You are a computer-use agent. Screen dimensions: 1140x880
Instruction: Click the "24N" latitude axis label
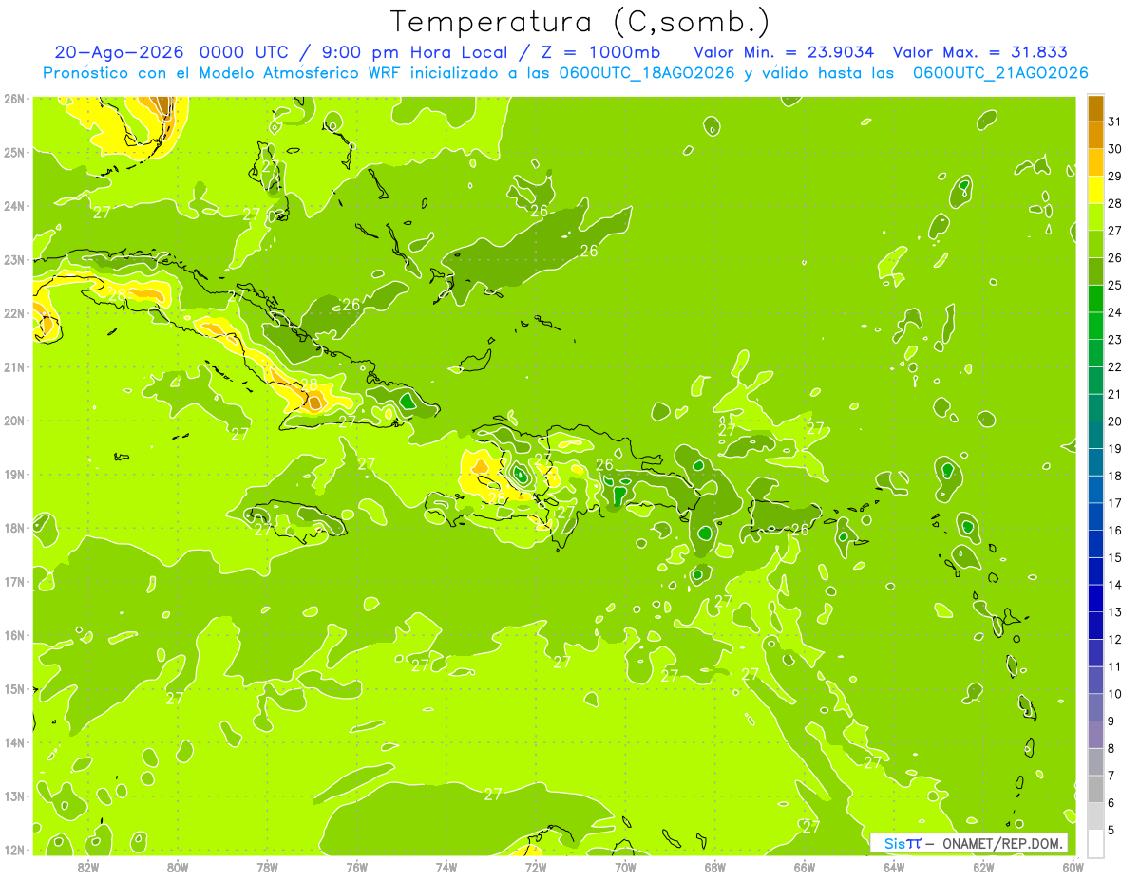[x=14, y=206]
